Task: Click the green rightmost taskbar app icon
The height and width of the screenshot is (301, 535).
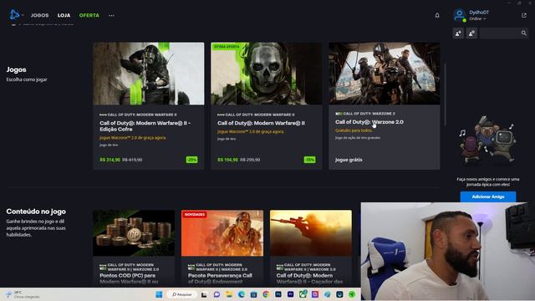Action: click(x=352, y=294)
